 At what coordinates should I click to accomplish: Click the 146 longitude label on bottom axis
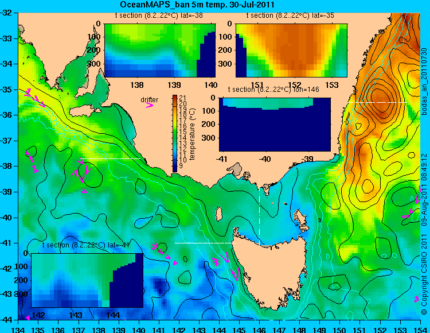(x=259, y=330)
